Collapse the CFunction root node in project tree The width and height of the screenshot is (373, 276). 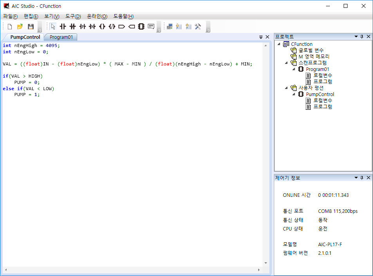[279, 44]
